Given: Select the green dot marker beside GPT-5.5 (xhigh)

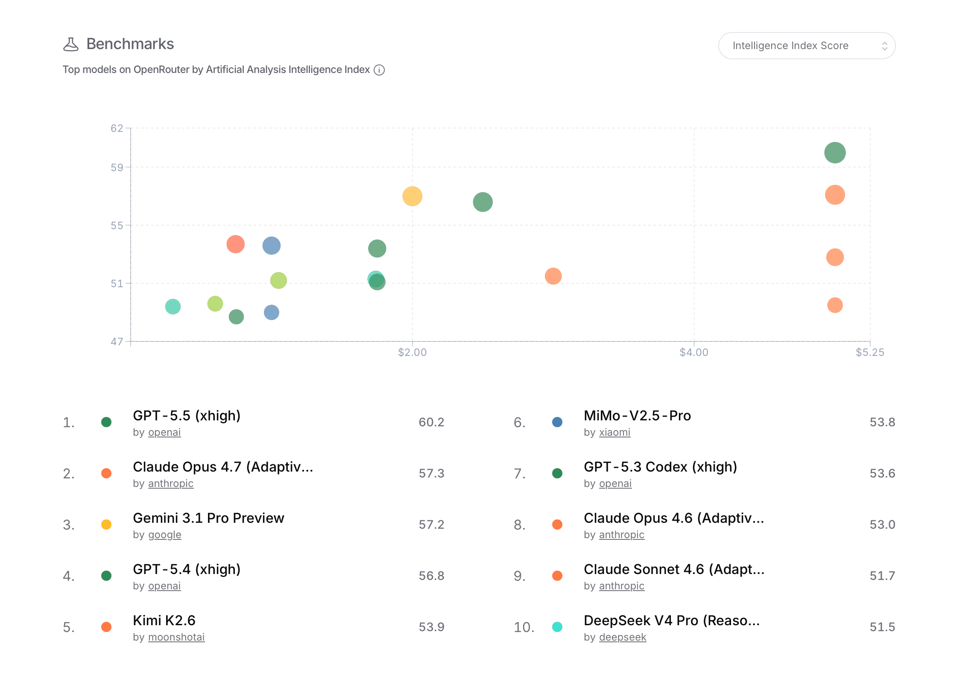Looking at the screenshot, I should coord(107,422).
